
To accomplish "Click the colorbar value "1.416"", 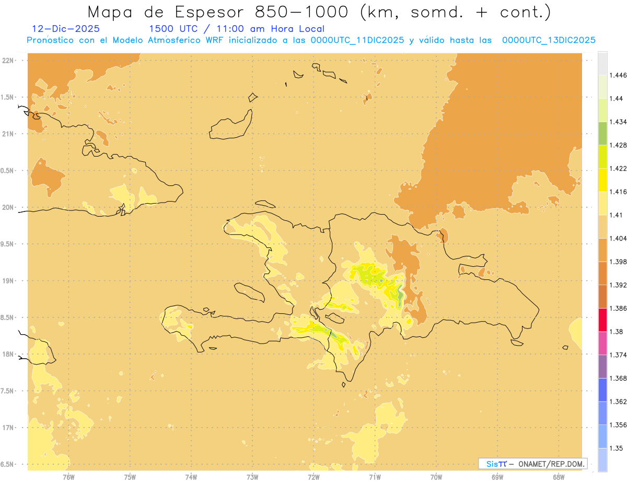I will tap(618, 192).
